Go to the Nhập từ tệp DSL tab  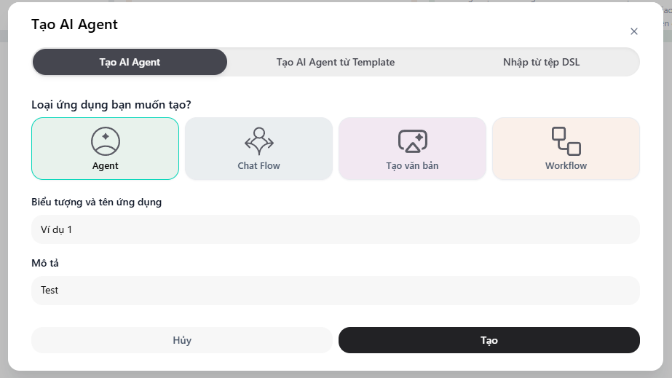[x=541, y=62]
